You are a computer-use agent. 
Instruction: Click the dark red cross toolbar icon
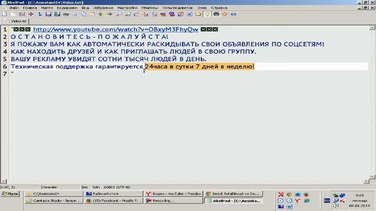31,14
